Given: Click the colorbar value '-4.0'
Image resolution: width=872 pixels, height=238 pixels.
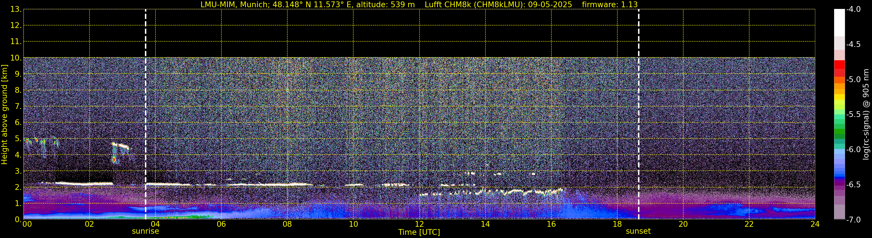Looking at the screenshot, I should 853,10.
